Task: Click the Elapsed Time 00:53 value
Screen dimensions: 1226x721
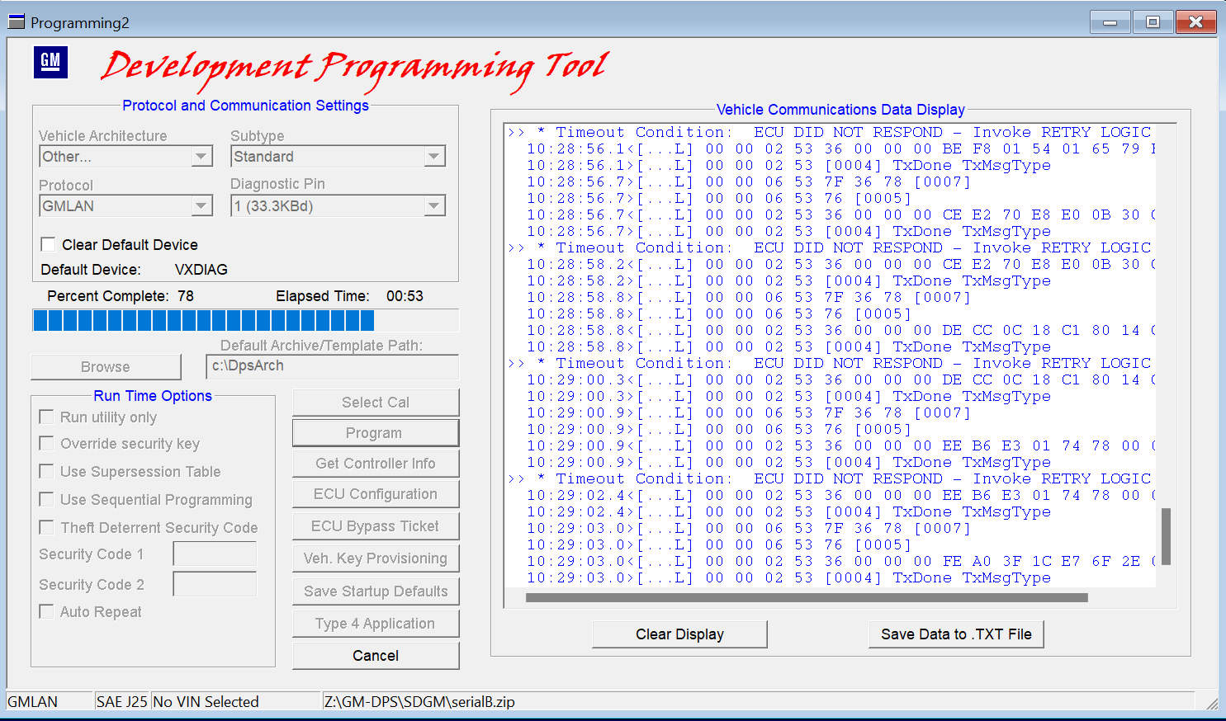Action: coord(405,296)
